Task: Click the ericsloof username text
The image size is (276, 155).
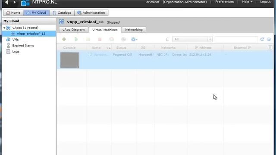Action: click(153, 2)
